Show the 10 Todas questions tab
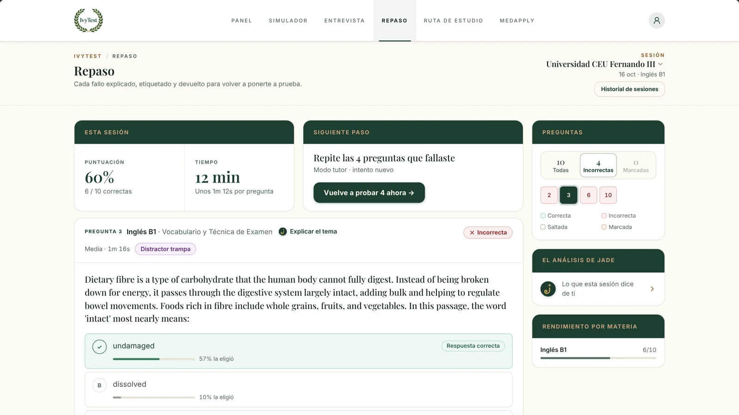The width and height of the screenshot is (739, 415). (x=561, y=166)
